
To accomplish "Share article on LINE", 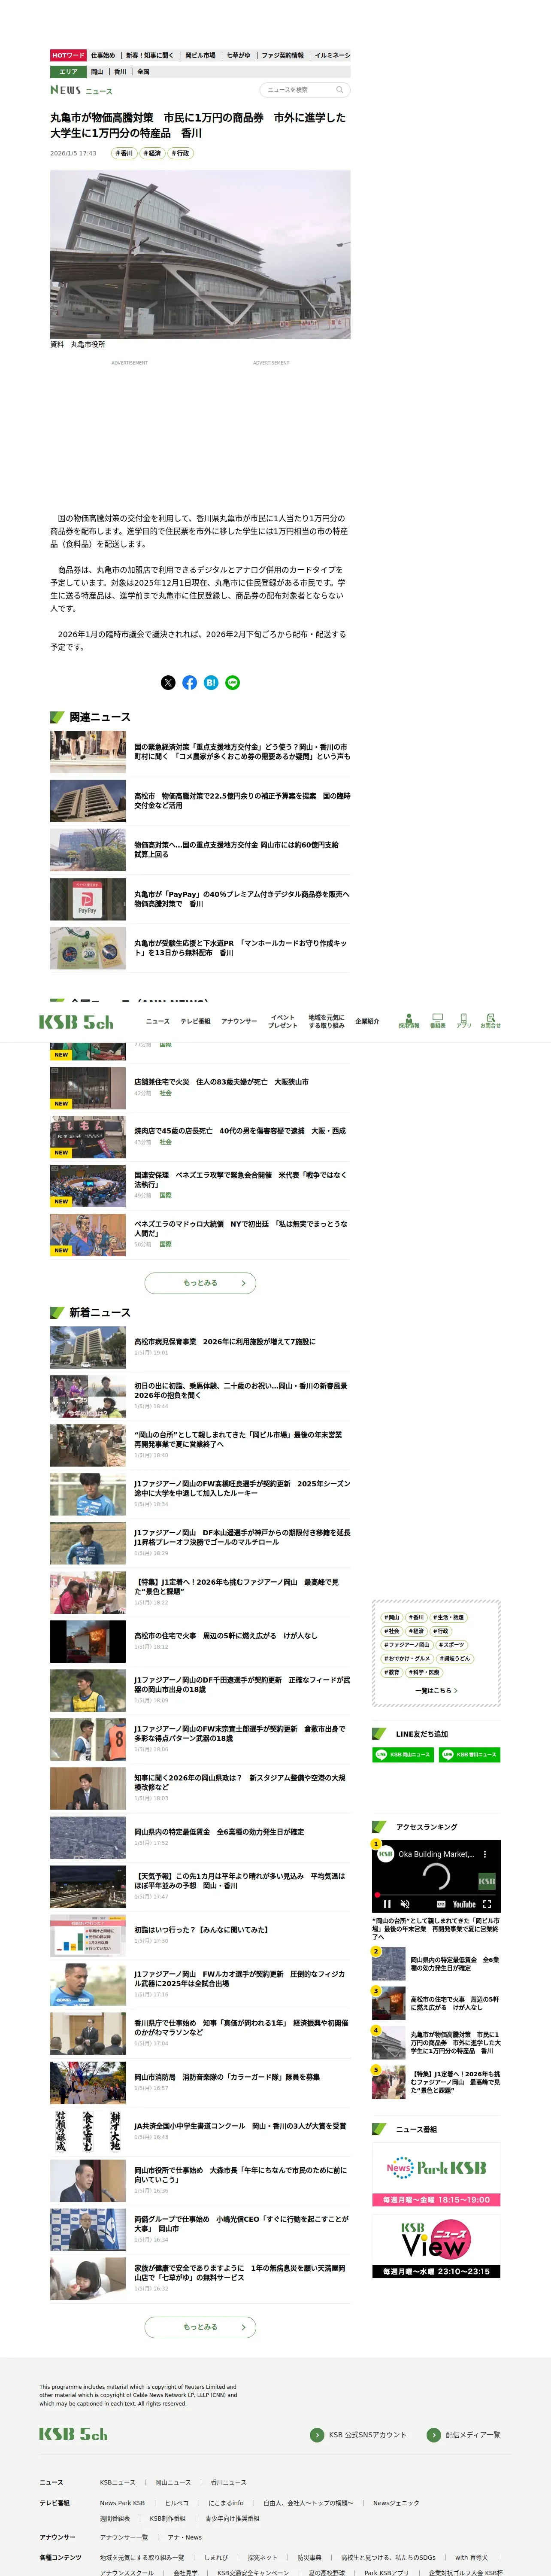I will 233,683.
